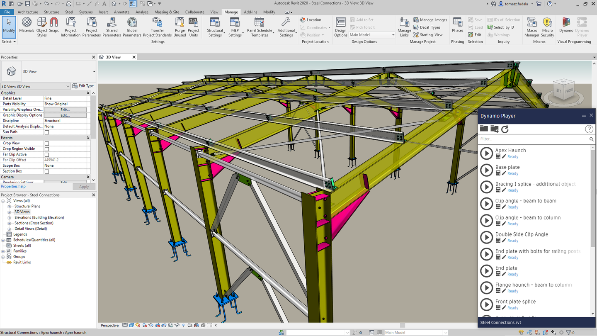Open the Add-Ins ribbon tab
Screen dimensions: 597x336
click(x=250, y=12)
